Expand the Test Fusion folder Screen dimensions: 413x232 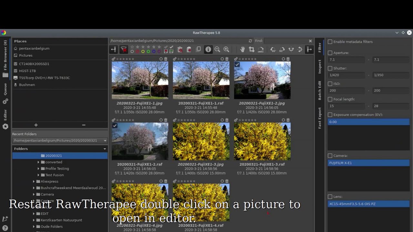38,175
